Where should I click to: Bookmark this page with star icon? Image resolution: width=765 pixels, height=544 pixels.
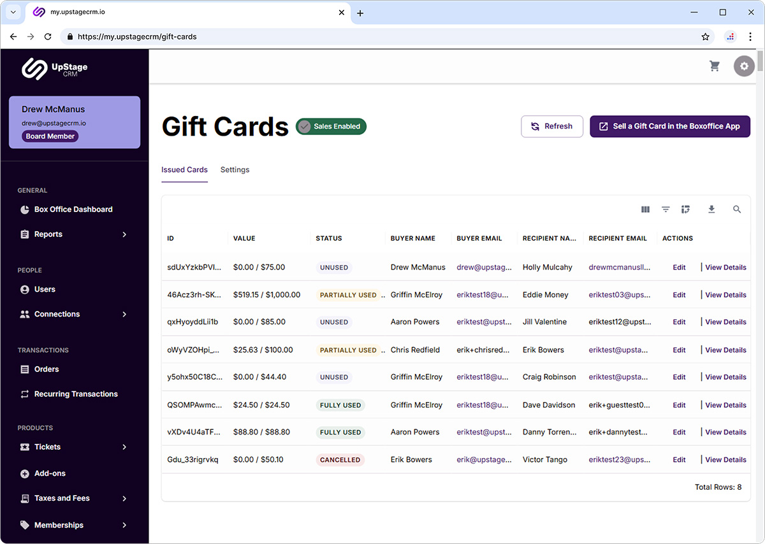coord(705,37)
